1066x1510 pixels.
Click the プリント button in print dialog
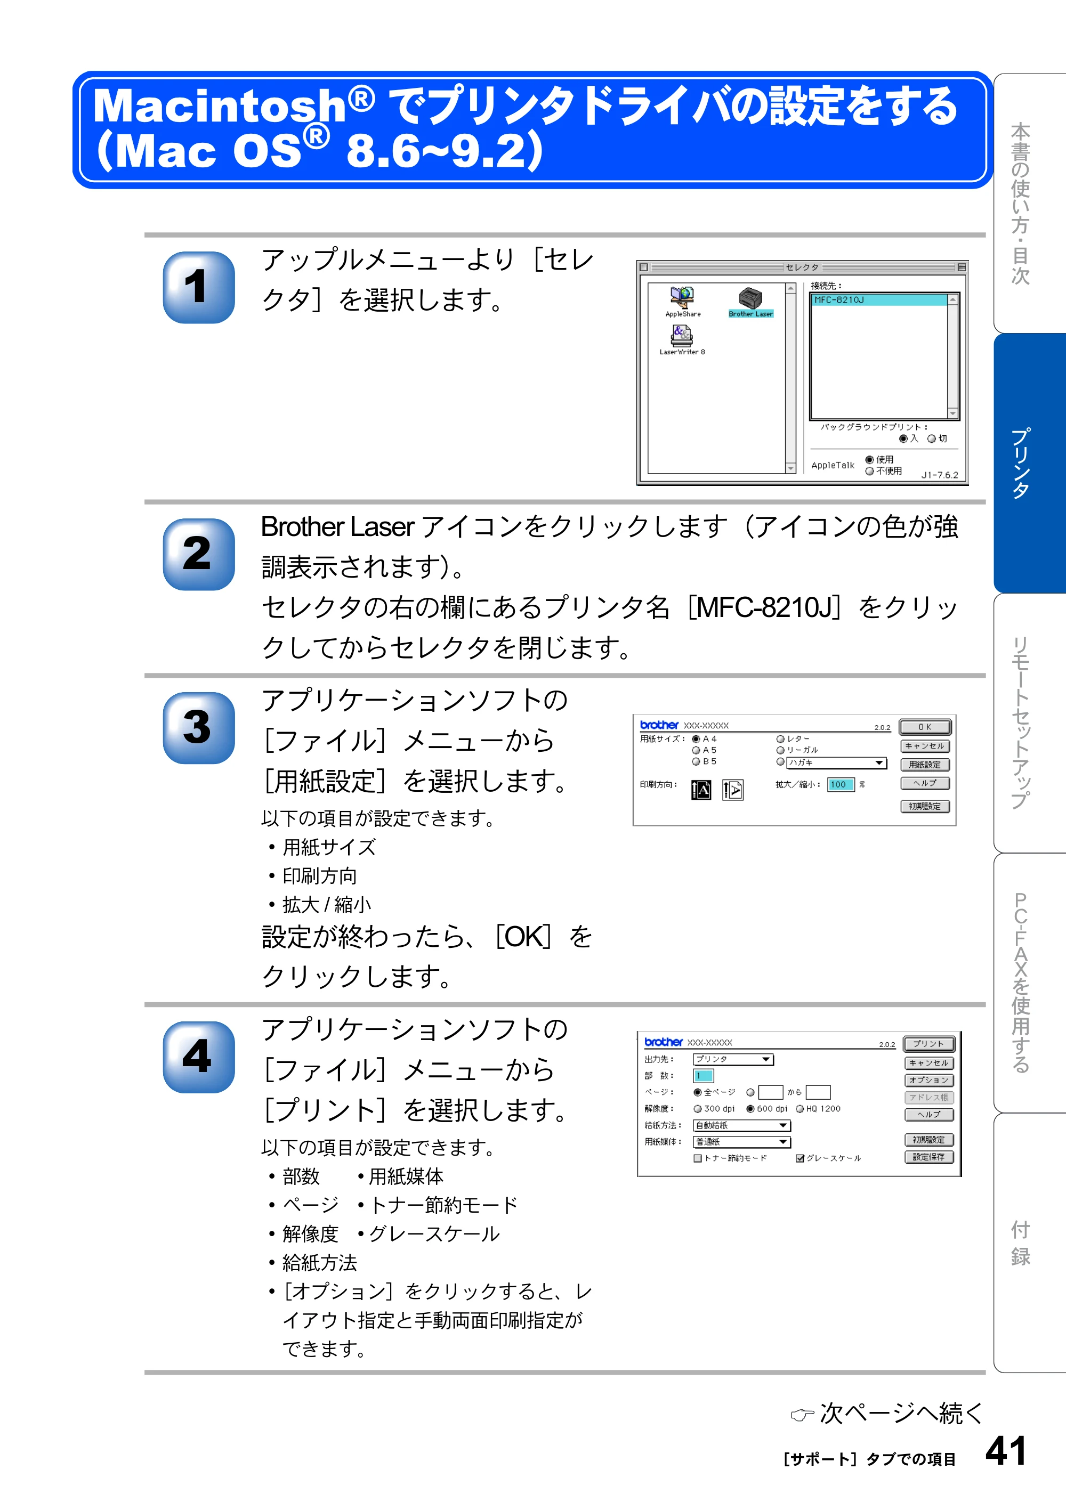928,1044
